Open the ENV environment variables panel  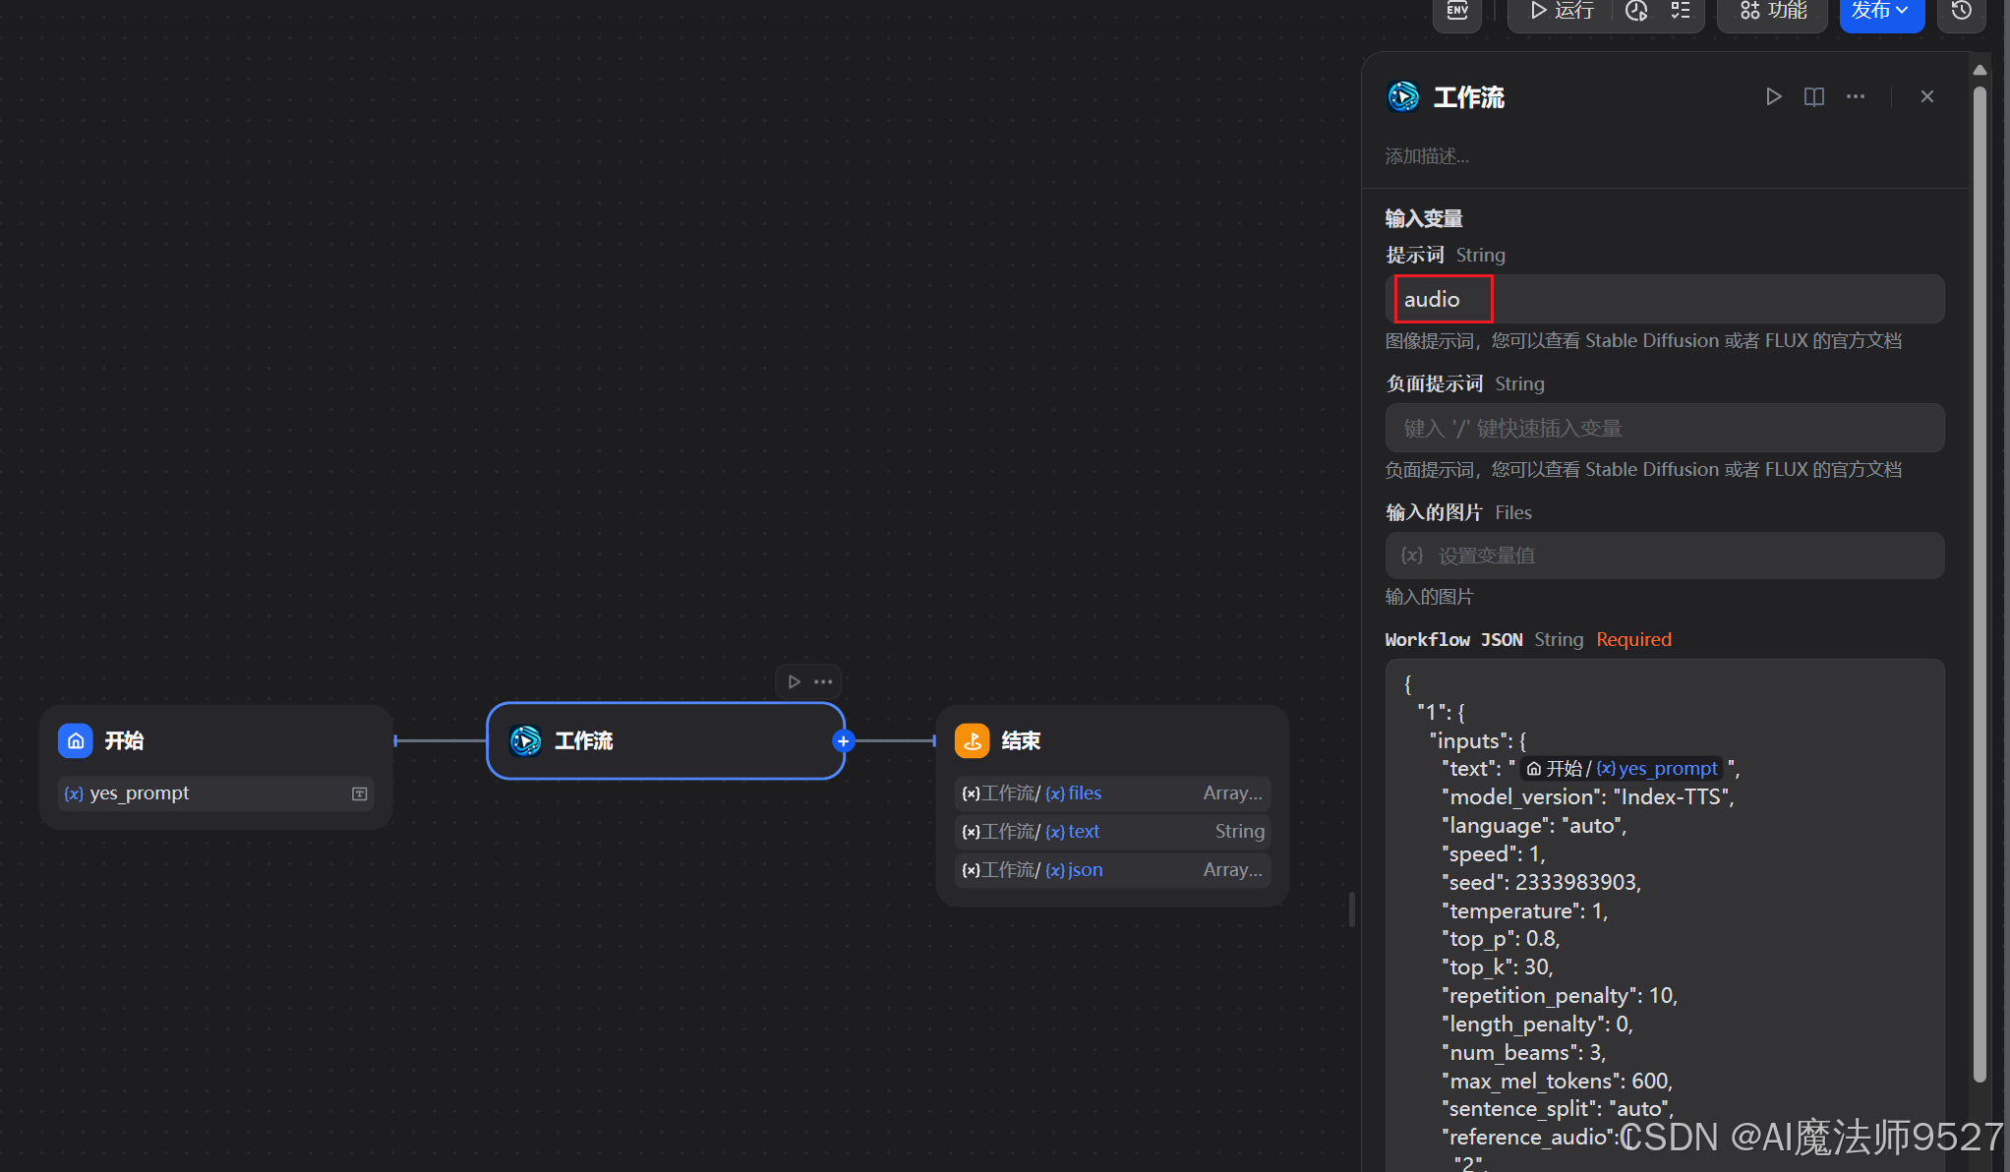pos(1457,11)
